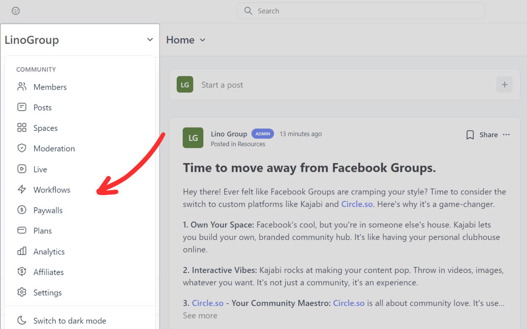This screenshot has width=527, height=329.
Task: Click the Paywalls dollar icon
Action: (x=22, y=210)
